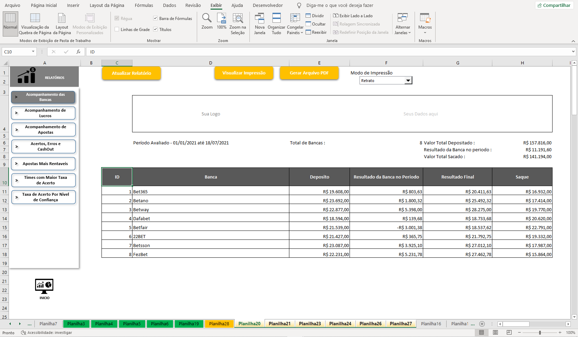Open a Nova Janela window
The width and height of the screenshot is (578, 337).
(x=260, y=23)
